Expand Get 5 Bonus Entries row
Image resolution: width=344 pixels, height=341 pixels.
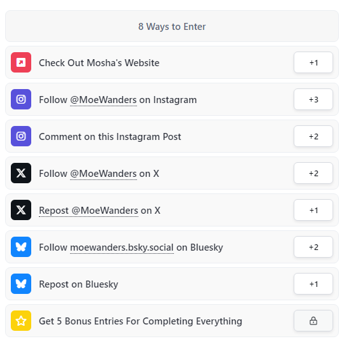tap(172, 321)
